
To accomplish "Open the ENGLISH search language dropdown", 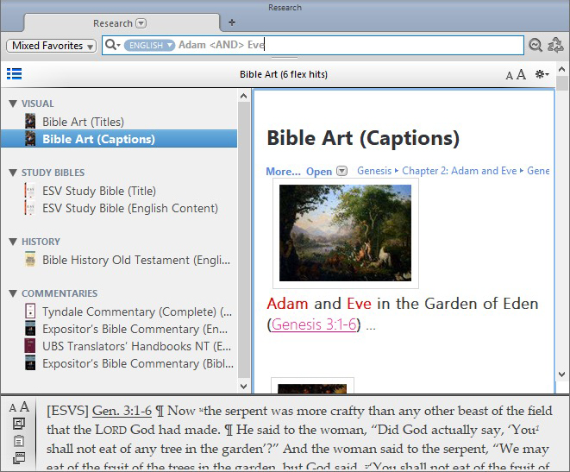I will [x=149, y=45].
